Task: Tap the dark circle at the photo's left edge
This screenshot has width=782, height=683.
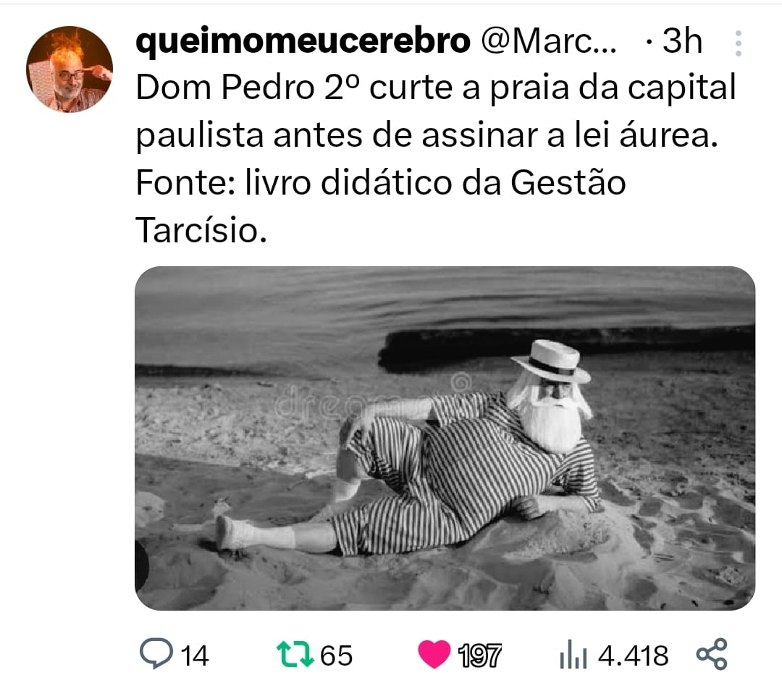Action: tap(142, 566)
